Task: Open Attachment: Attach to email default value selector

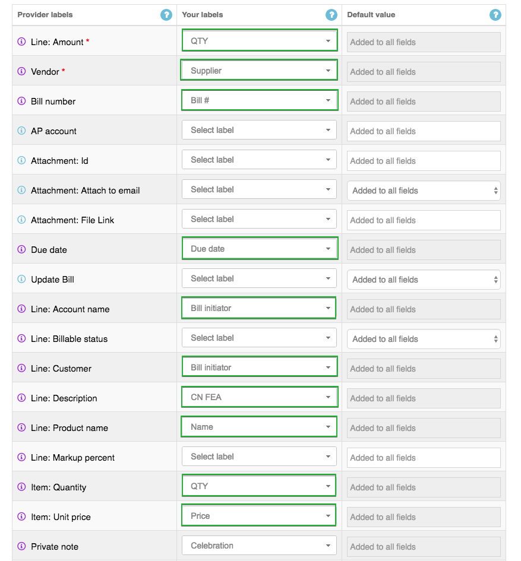Action: [x=424, y=191]
